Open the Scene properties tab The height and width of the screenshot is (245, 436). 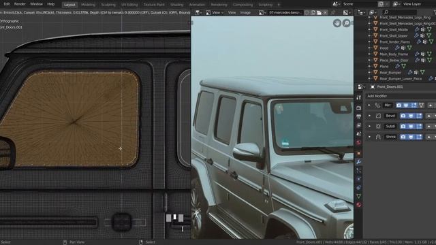point(359,134)
